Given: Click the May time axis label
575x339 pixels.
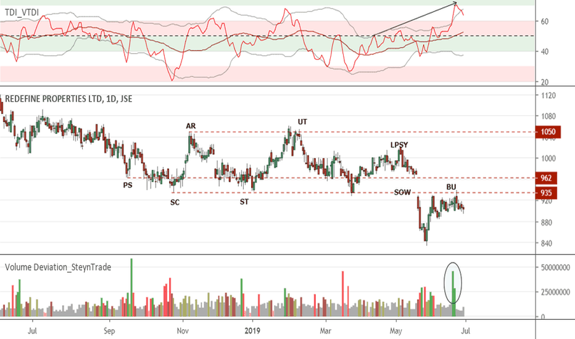Looking at the screenshot, I should point(395,331).
